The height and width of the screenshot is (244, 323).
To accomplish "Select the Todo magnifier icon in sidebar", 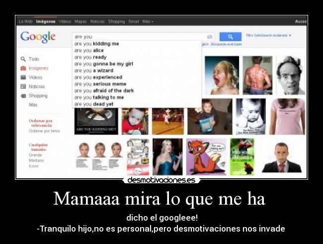I will [x=23, y=59].
